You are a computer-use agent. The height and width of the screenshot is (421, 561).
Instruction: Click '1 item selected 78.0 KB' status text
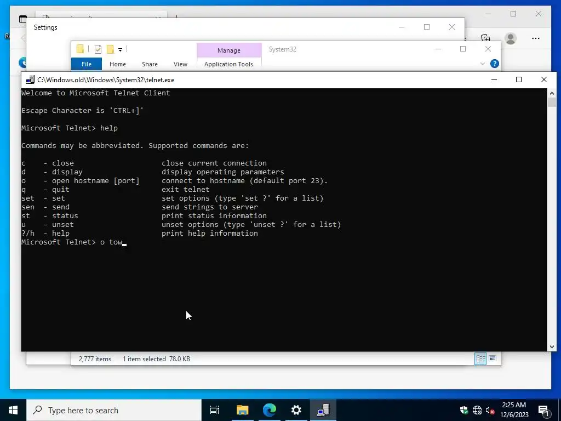coord(156,359)
